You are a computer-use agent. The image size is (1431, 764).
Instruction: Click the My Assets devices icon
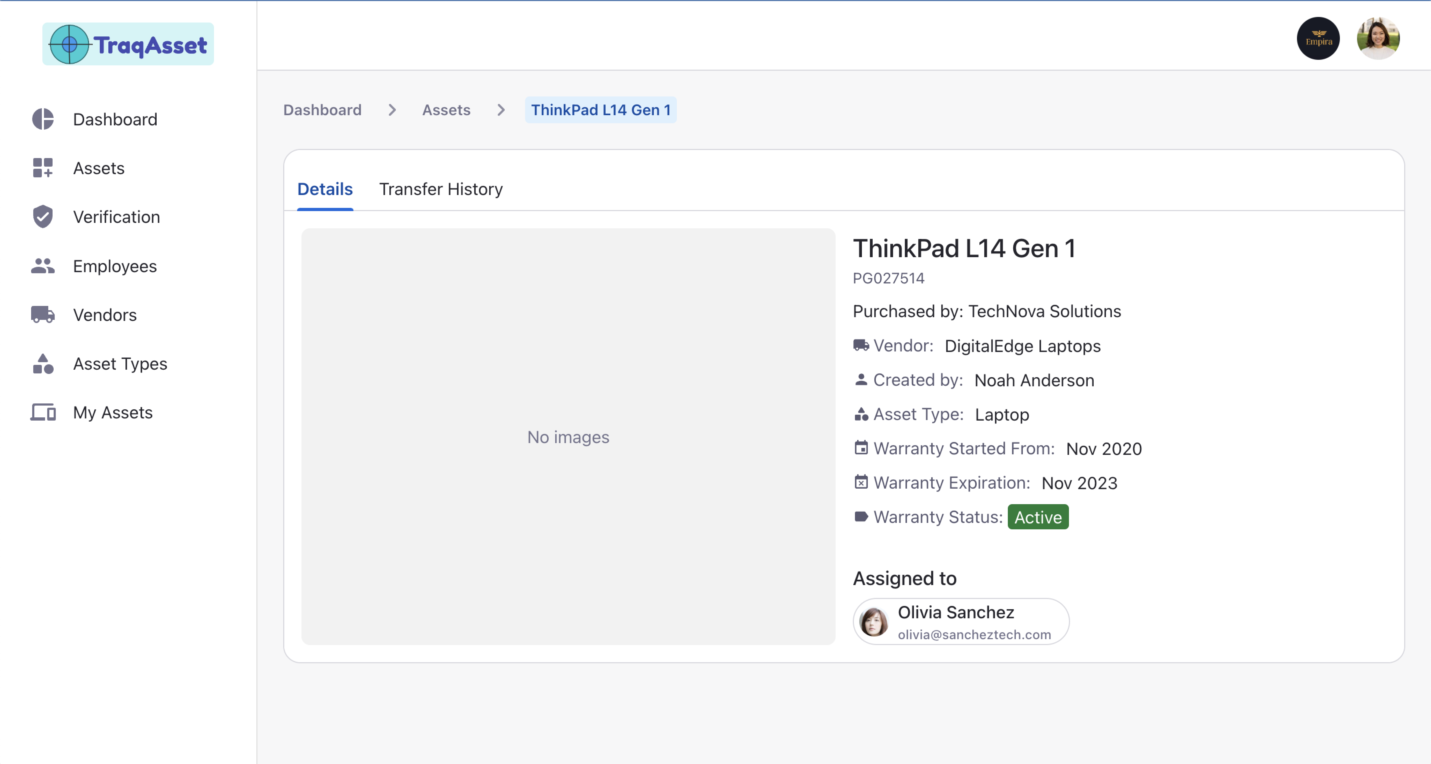pos(43,412)
